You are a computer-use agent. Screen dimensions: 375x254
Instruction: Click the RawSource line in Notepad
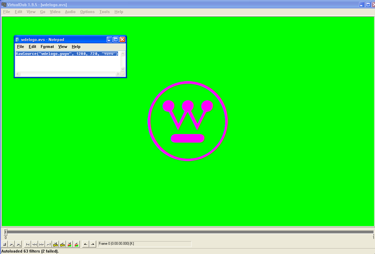click(x=67, y=54)
